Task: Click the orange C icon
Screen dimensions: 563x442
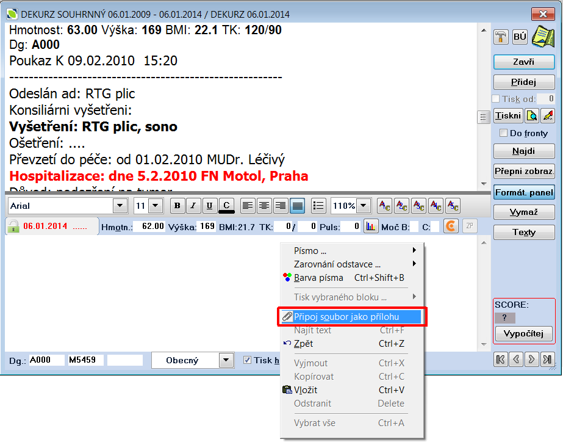Action: click(x=451, y=226)
